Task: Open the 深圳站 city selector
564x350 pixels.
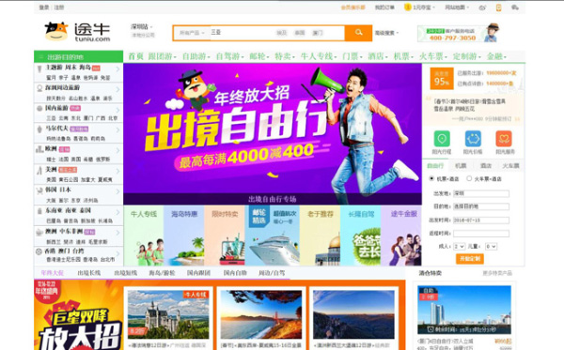Action: point(141,27)
